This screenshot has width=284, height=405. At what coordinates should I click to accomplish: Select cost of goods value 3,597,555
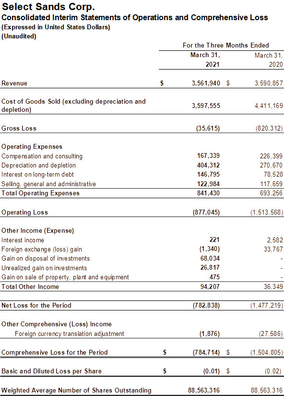[206, 106]
